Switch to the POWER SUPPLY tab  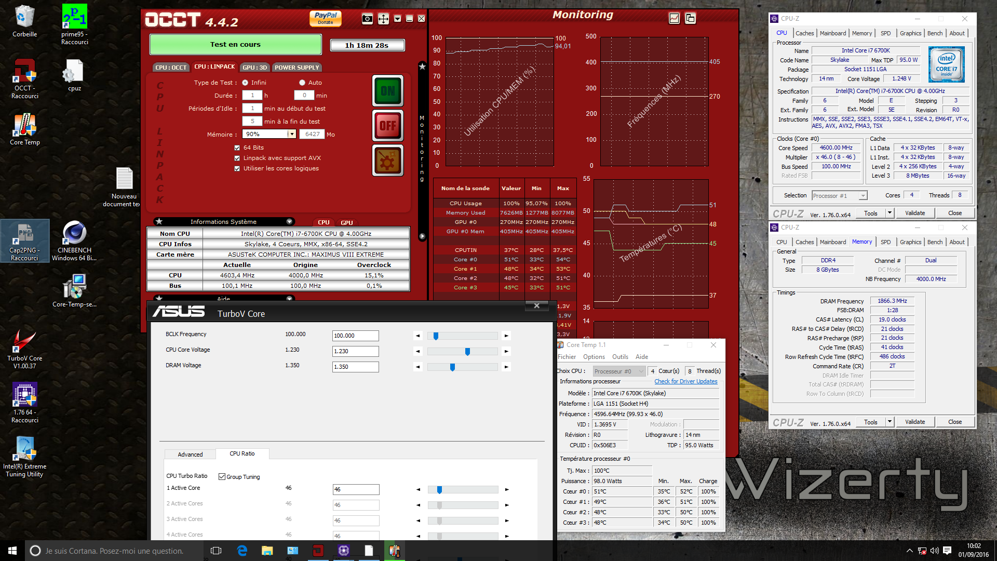pos(297,68)
